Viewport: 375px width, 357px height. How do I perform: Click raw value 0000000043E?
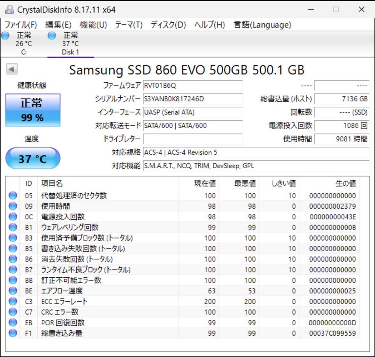pos(333,217)
